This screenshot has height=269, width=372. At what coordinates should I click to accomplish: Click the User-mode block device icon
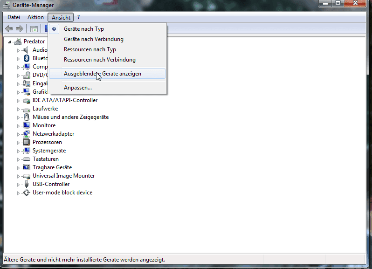26,193
